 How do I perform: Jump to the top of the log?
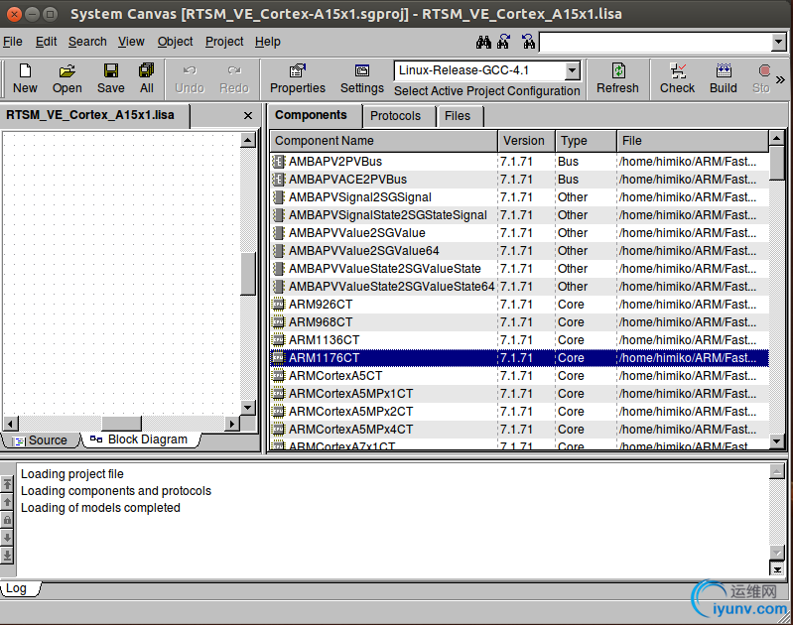tap(7, 484)
